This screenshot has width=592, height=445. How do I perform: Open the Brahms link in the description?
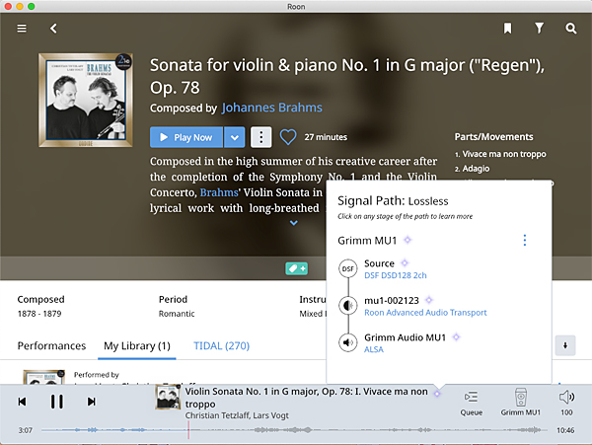click(219, 192)
